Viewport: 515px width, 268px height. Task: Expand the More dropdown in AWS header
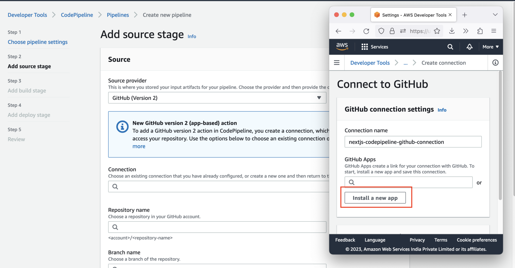click(x=490, y=47)
